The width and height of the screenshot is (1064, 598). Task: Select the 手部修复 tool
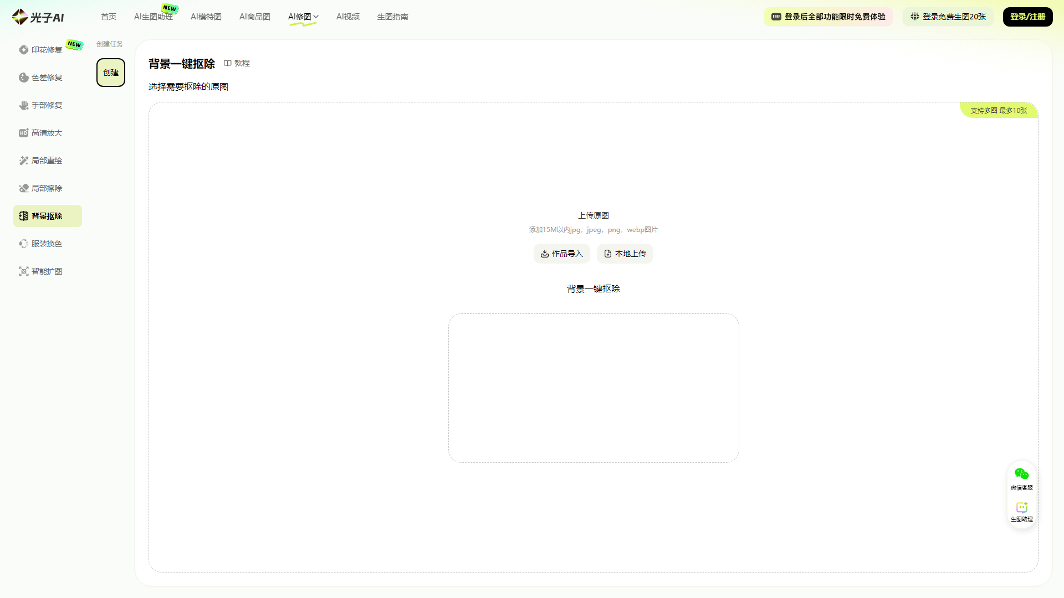47,105
